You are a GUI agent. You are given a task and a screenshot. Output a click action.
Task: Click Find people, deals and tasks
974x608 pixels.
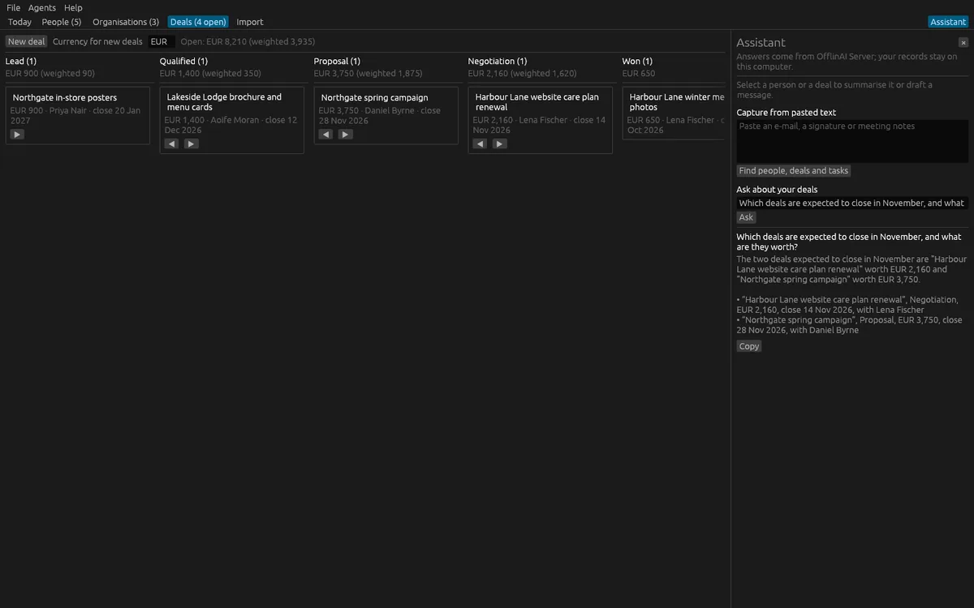pyautogui.click(x=794, y=171)
